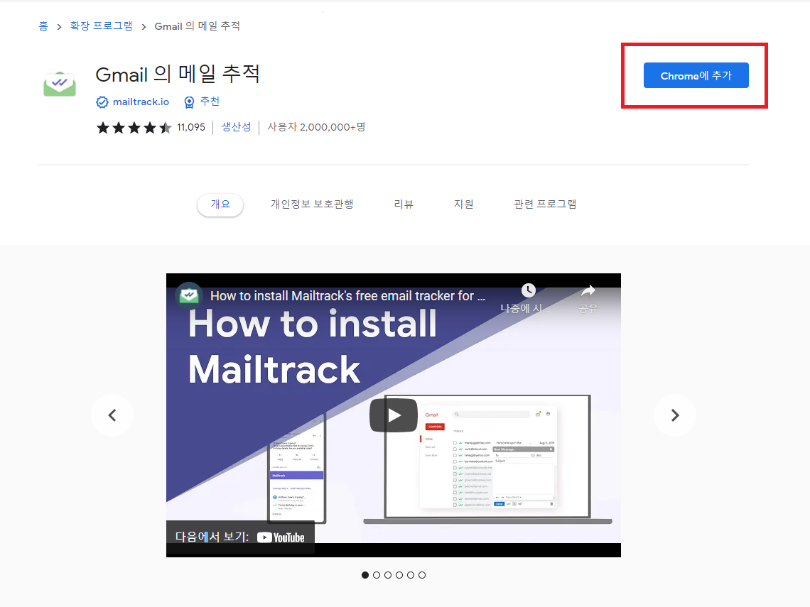The image size is (810, 607).
Task: Click the Gmail 의 메일 추적 title
Action: pos(178,75)
